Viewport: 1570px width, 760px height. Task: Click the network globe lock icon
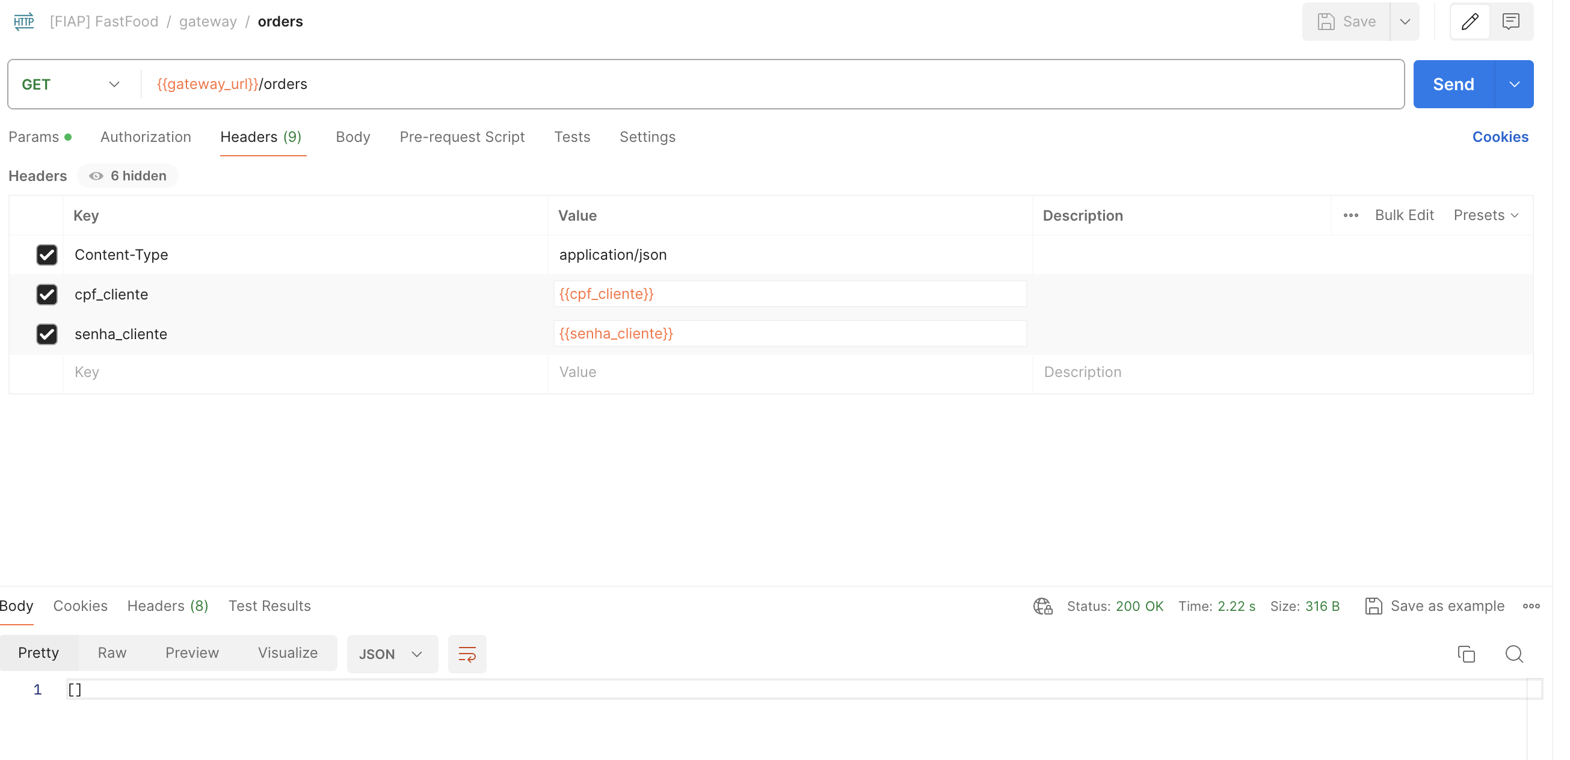(1042, 606)
